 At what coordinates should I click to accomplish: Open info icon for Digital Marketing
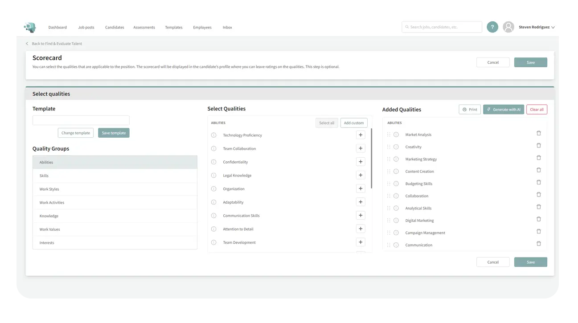(396, 221)
